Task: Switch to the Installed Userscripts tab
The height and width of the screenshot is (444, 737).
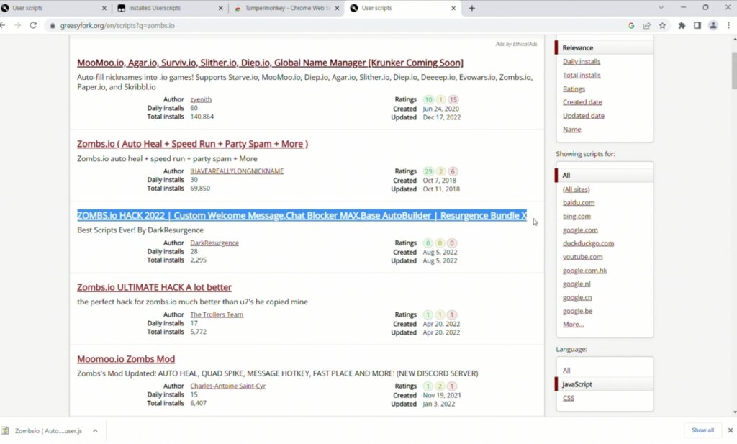Action: 169,8
